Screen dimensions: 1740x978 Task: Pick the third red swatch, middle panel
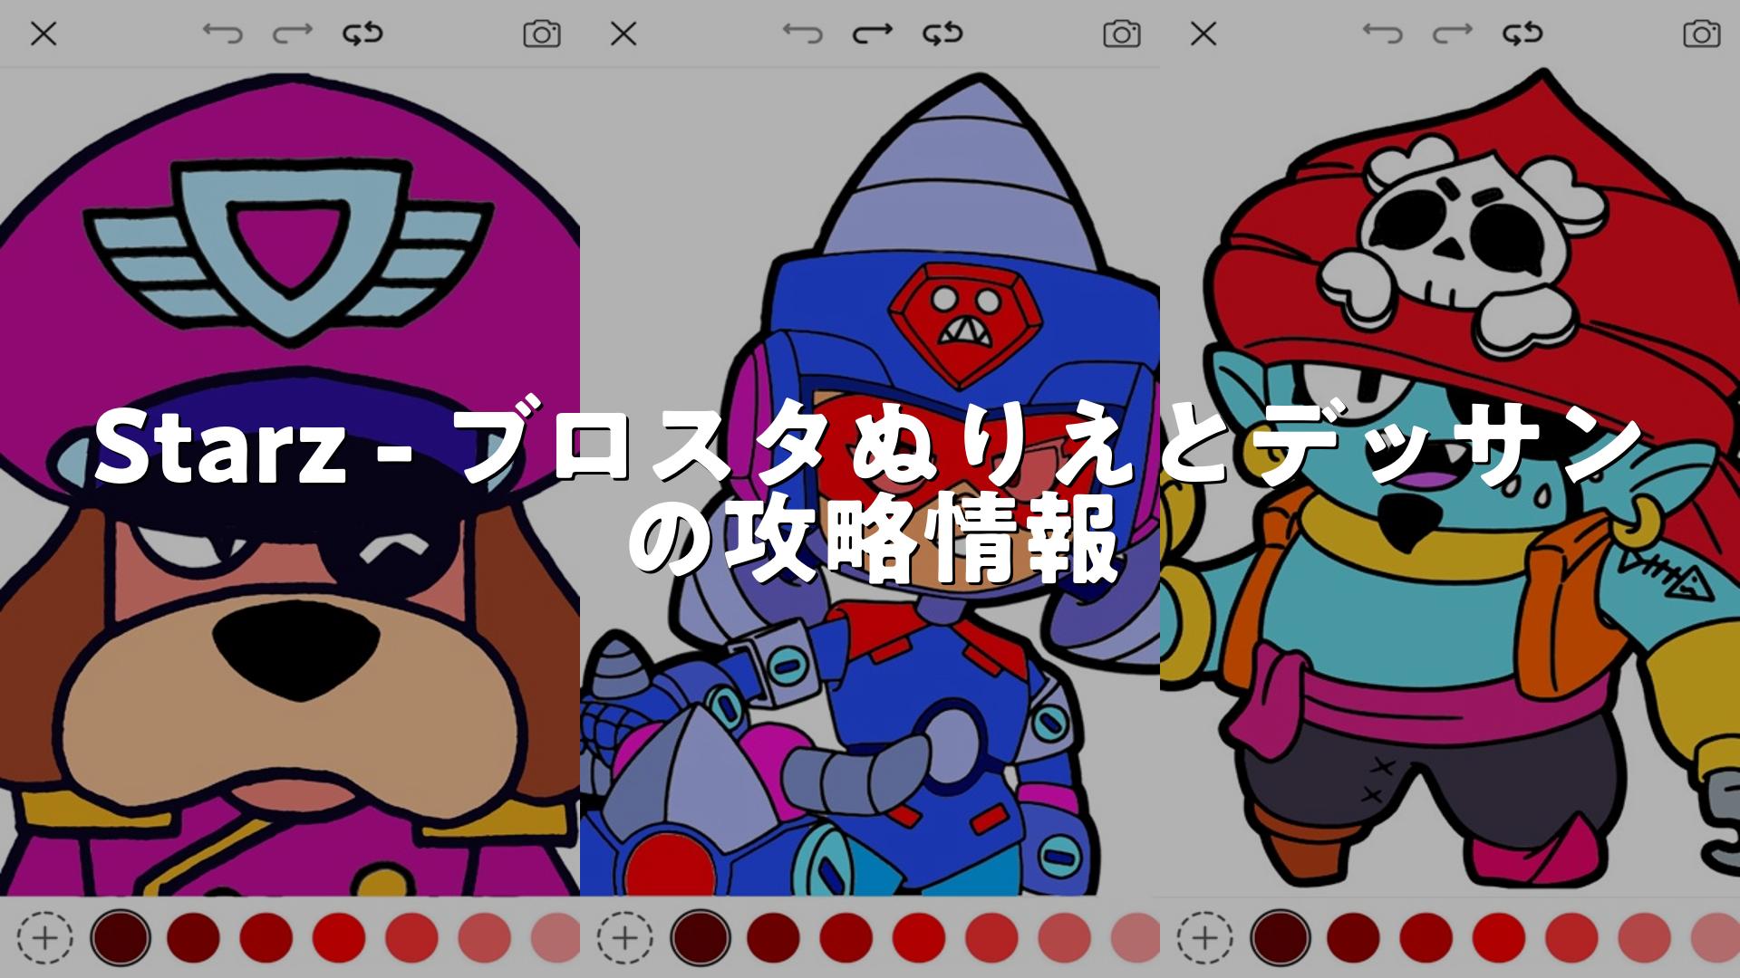(x=846, y=937)
